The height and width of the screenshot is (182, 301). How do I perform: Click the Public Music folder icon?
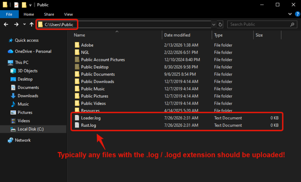pyautogui.click(x=77, y=89)
